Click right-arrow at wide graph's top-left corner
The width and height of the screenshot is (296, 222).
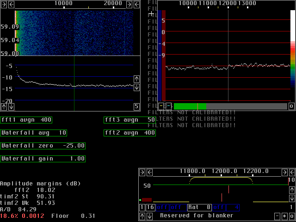[4, 5]
